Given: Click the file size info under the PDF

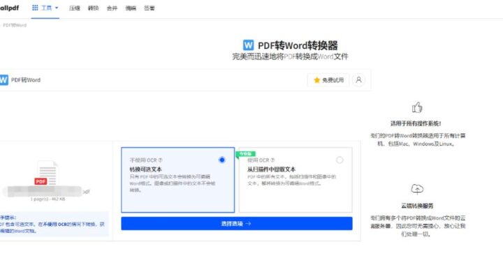Looking at the screenshot, I should 48,199.
